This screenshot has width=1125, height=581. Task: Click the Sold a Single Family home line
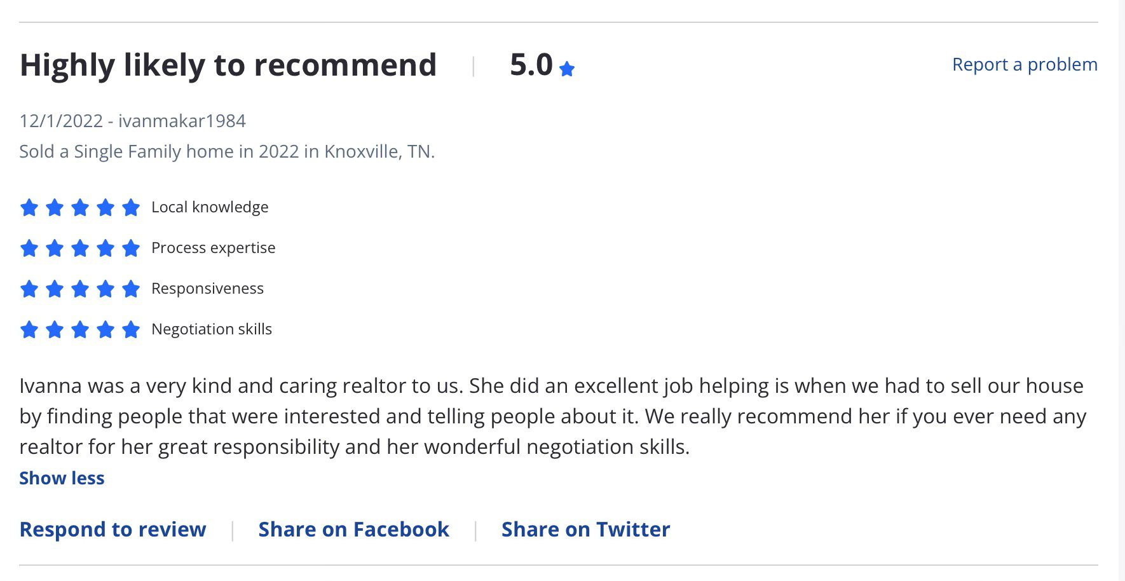(x=227, y=151)
